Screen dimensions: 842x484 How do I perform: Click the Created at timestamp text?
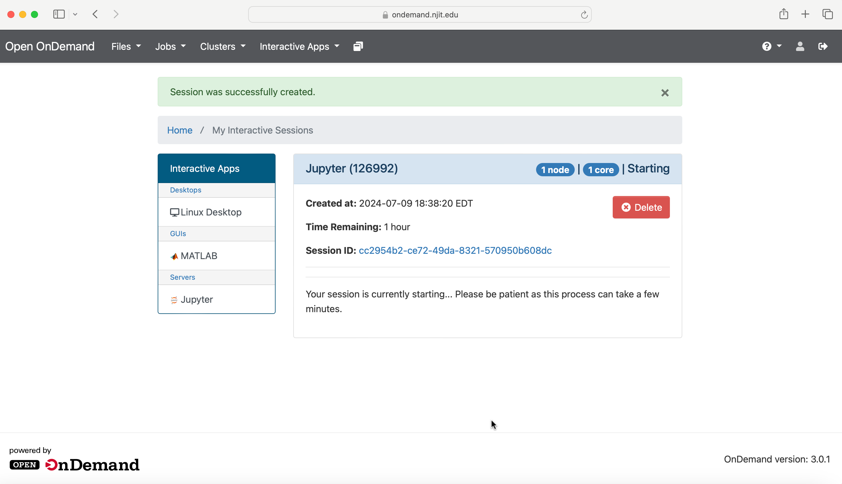pyautogui.click(x=389, y=203)
